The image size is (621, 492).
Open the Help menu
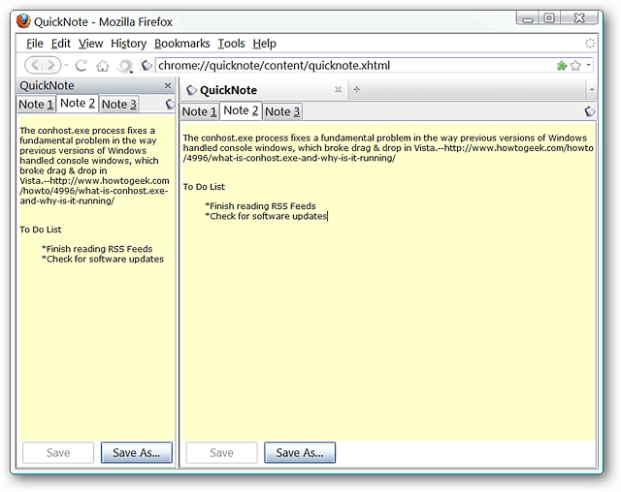264,43
